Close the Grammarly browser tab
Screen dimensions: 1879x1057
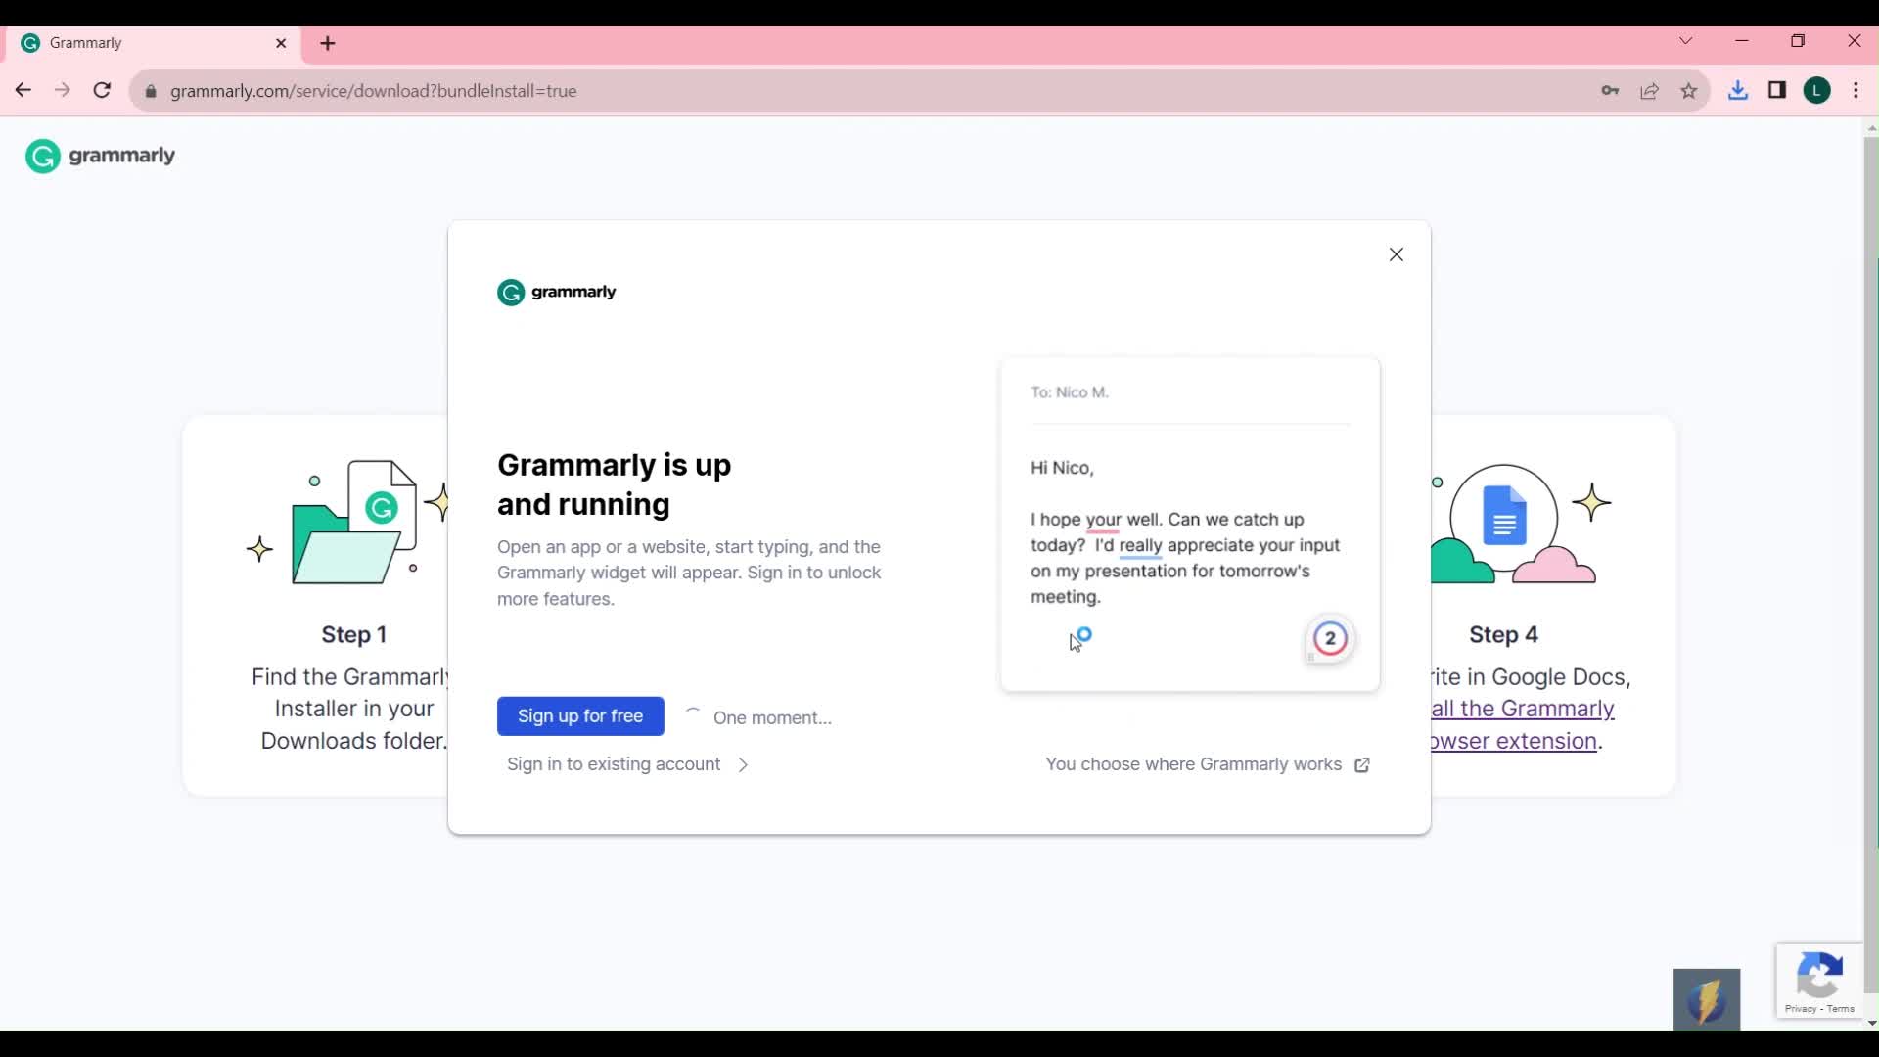point(281,43)
